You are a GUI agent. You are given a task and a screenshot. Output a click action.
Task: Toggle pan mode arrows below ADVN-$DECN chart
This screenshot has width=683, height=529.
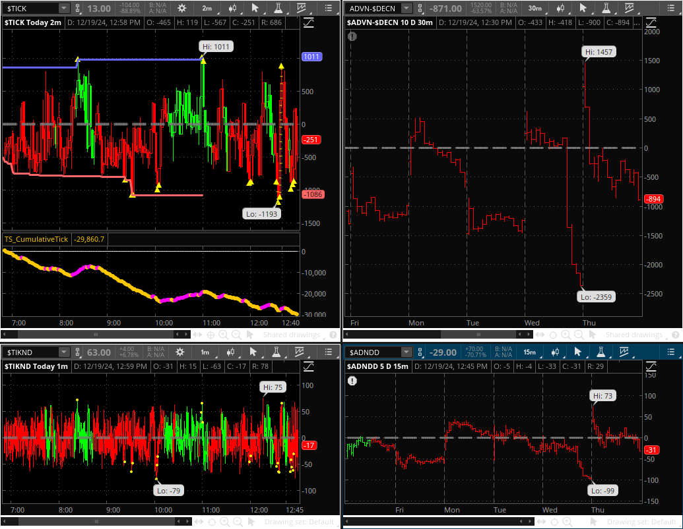(x=540, y=335)
